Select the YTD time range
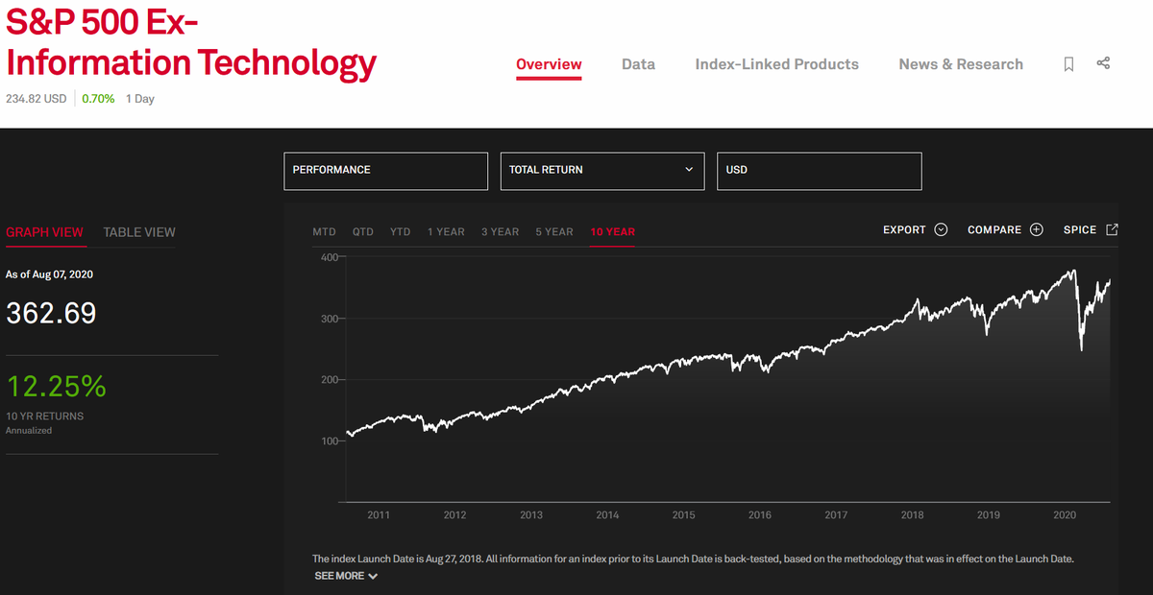 [401, 231]
